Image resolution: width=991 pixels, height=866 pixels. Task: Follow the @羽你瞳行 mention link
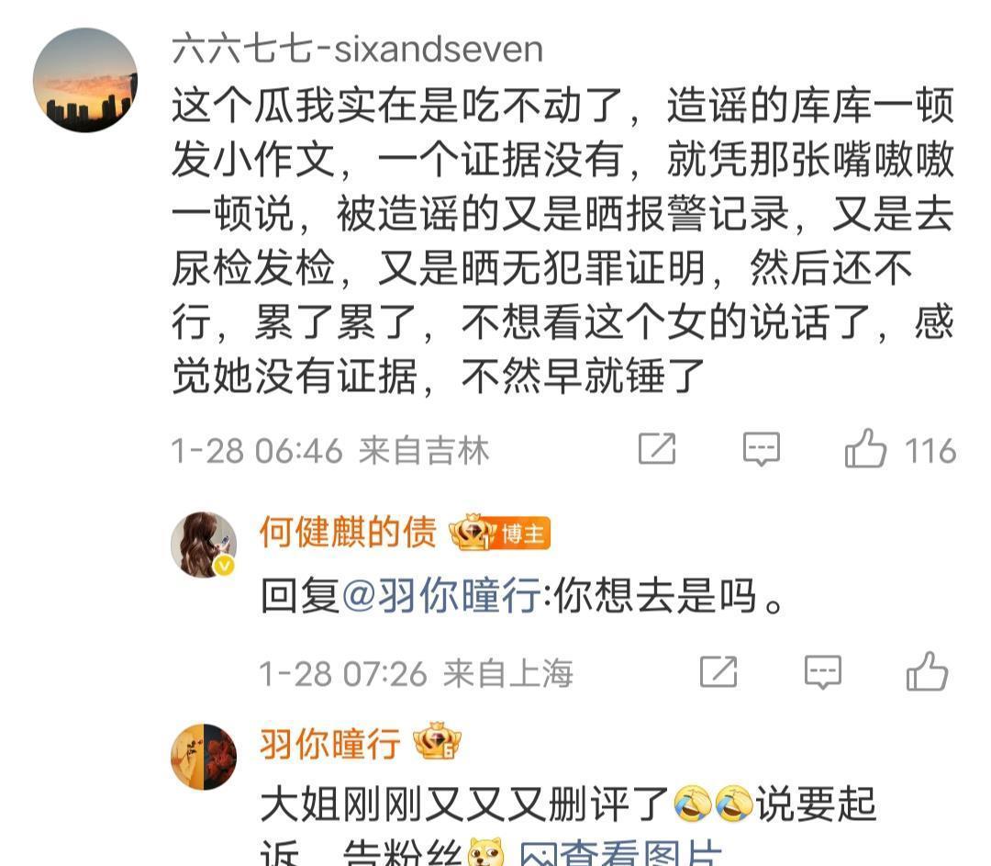click(x=441, y=594)
